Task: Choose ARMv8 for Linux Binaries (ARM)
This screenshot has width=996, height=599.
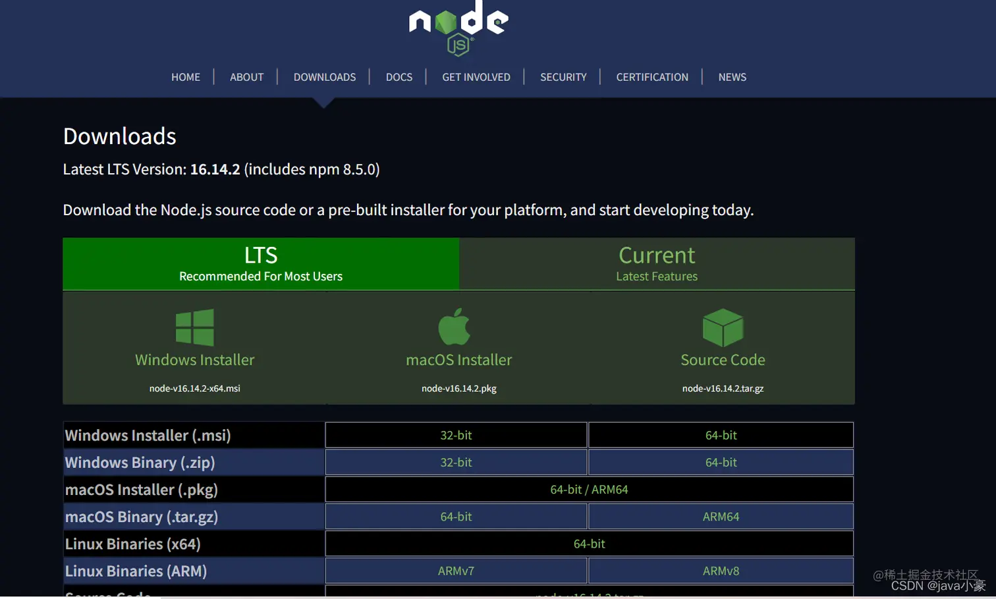Action: (721, 571)
